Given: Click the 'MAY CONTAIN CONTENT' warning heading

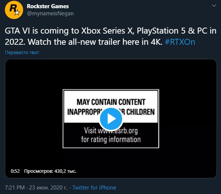Looking at the screenshot, I should pos(111,102).
